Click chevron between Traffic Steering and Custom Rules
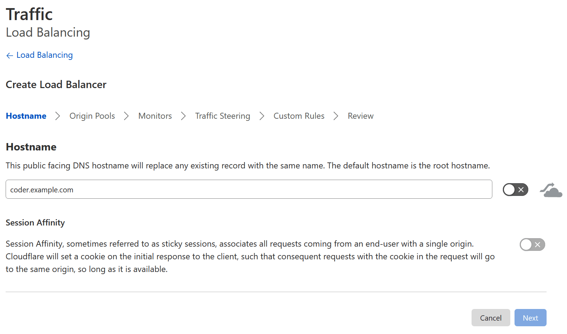The width and height of the screenshot is (567, 334). [262, 116]
